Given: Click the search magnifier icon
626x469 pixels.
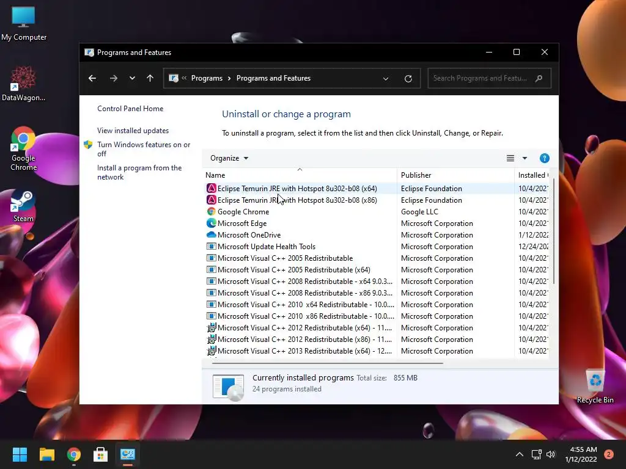Looking at the screenshot, I should (539, 78).
